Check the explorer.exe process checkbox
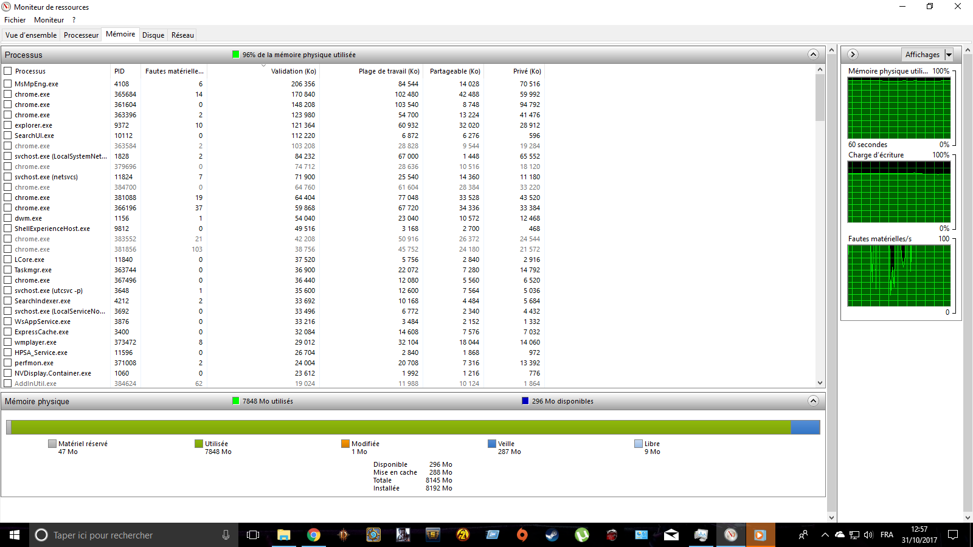Image resolution: width=973 pixels, height=547 pixels. [x=8, y=125]
